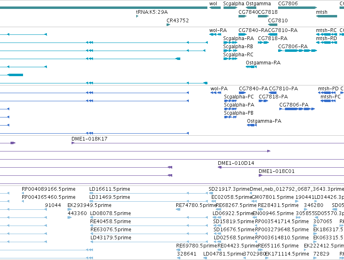This screenshot has height=260, width=344.
Task: Click the LD08078.5prime EST label
Action: (111, 213)
